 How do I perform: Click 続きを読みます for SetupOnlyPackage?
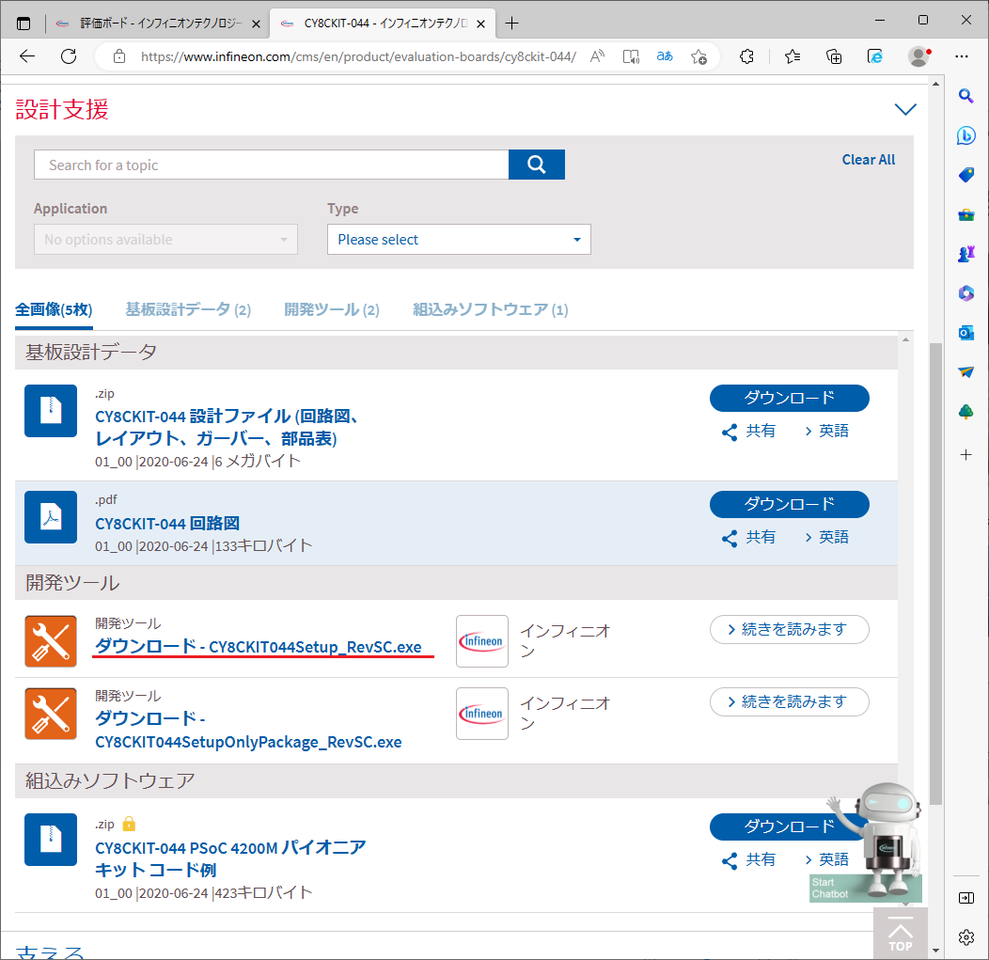click(x=789, y=702)
